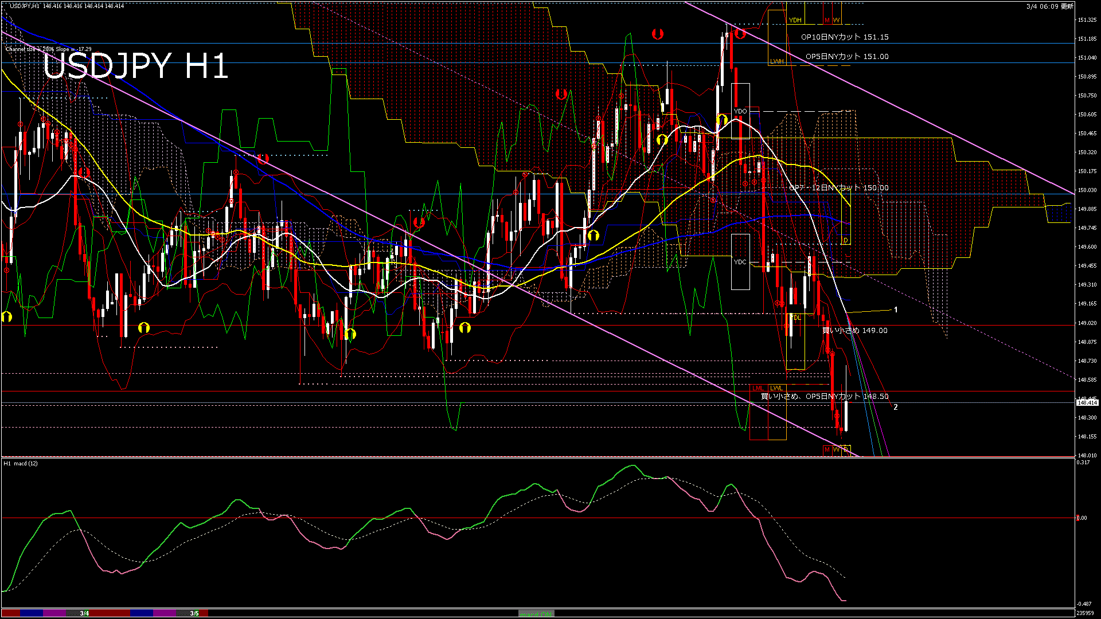Click the trendline endpoint labeled 2

(x=896, y=408)
